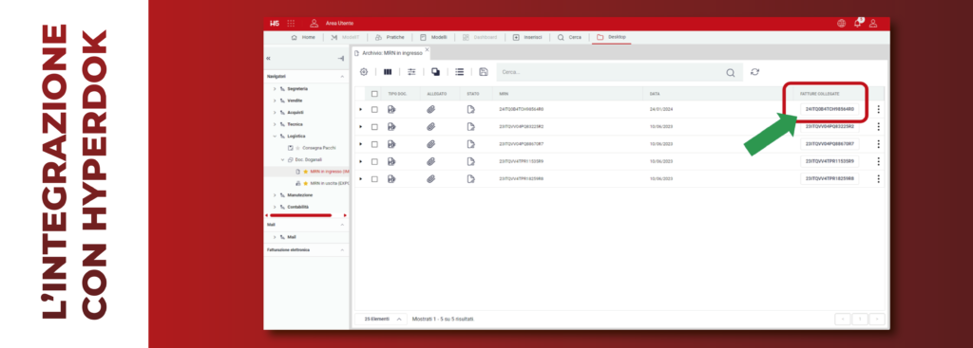973x348 pixels.
Task: Tick the select-all checkbox in table header
Action: pyautogui.click(x=374, y=94)
